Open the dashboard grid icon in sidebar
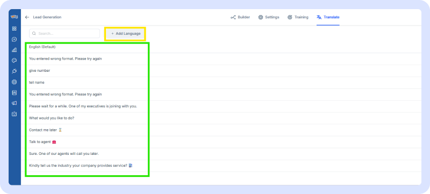 point(15,28)
